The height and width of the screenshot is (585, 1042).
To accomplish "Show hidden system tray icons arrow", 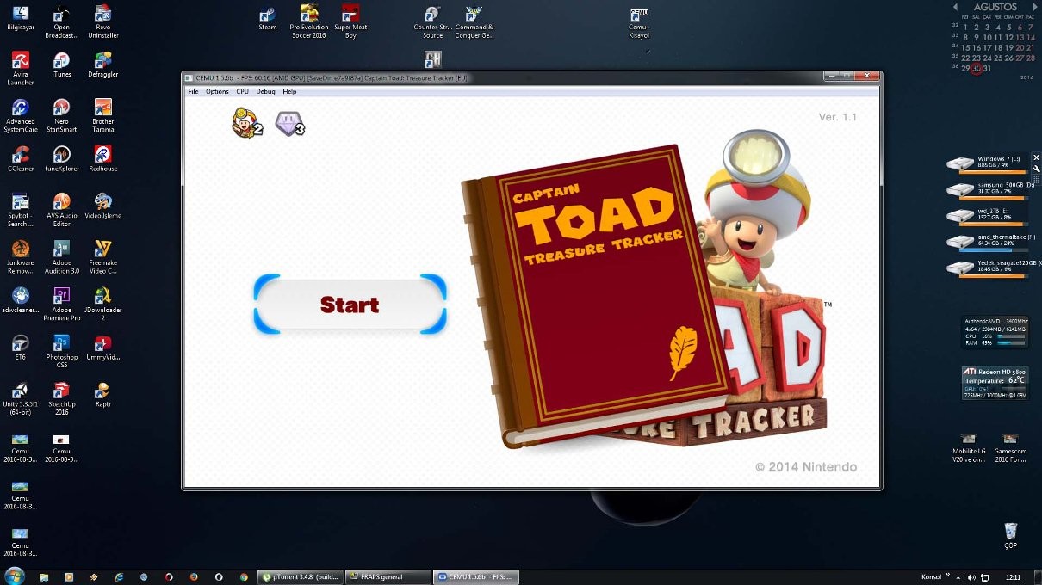I will coord(958,576).
